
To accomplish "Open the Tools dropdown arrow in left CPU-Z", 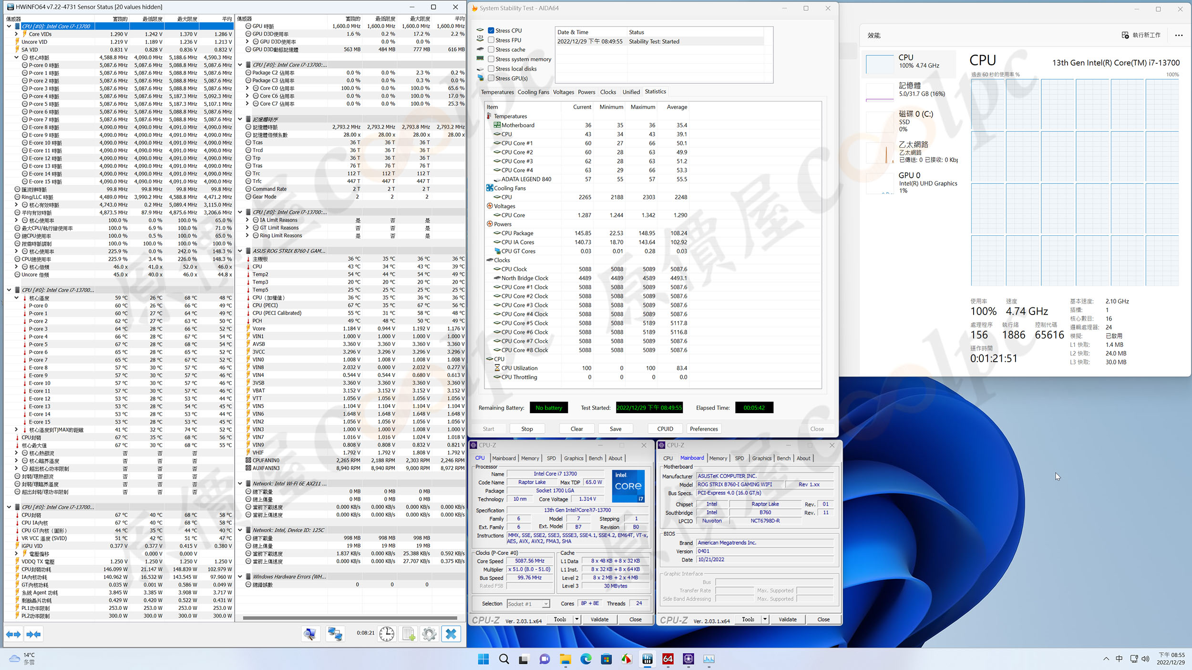I will tap(577, 619).
